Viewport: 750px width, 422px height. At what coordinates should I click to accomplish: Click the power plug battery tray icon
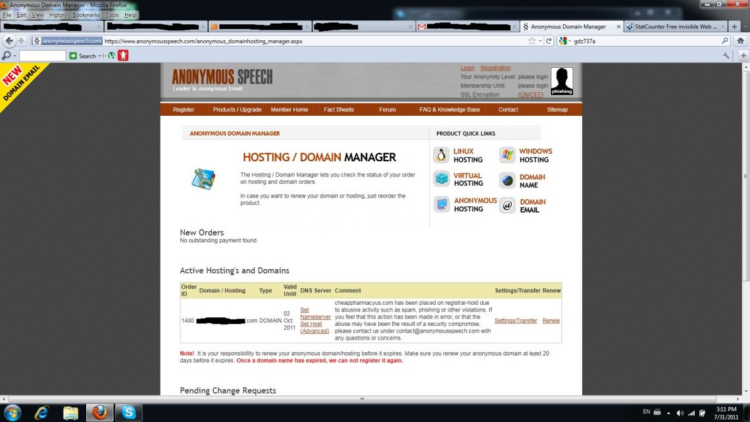(702, 413)
